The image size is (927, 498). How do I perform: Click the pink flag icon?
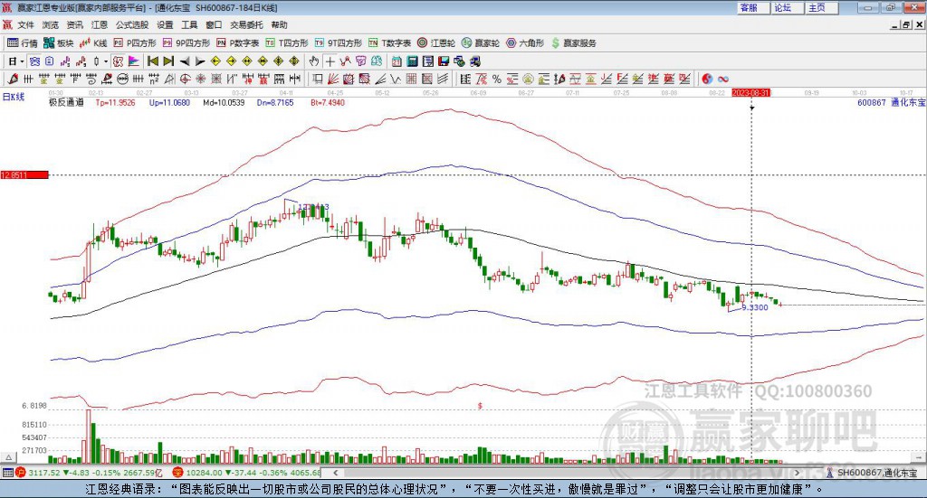coord(134,61)
